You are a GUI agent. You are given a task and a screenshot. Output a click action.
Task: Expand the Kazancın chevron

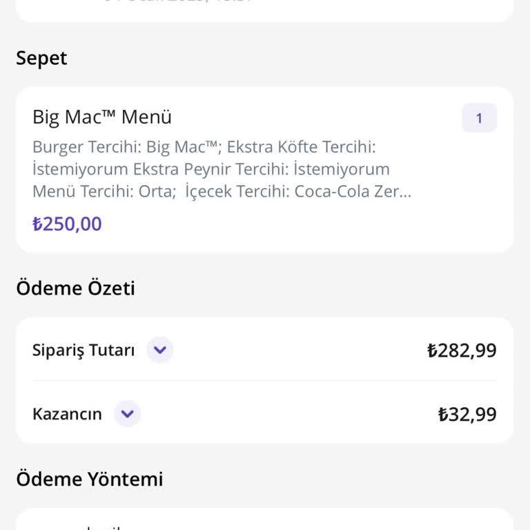point(128,413)
